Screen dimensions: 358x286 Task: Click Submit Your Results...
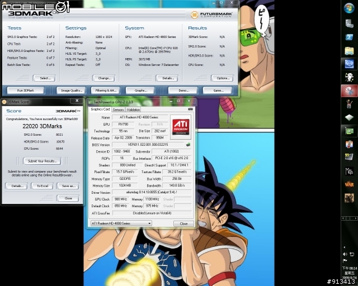pos(43,161)
